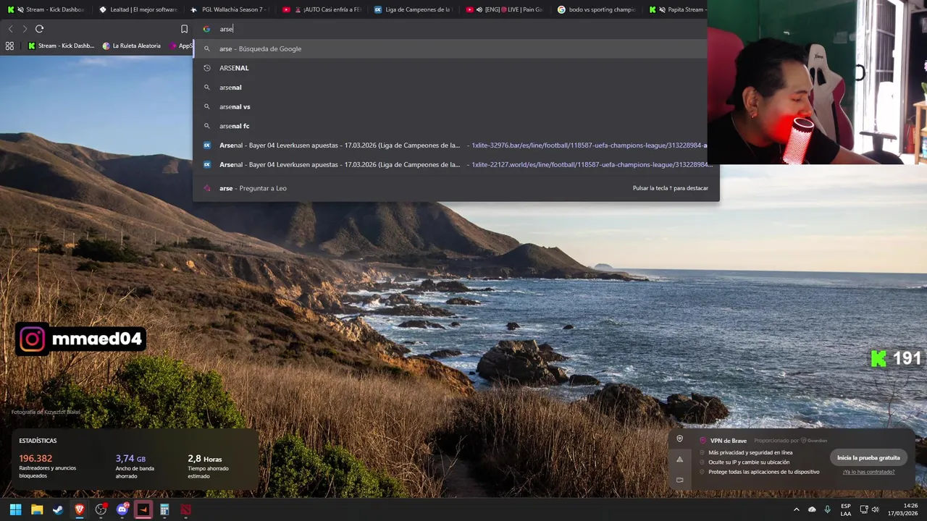This screenshot has height=521, width=927.
Task: Open the PGL Wallachia Season 7 tab
Action: coord(230,9)
